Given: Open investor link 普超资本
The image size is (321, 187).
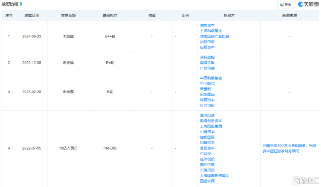Looking at the screenshot, I should pyautogui.click(x=207, y=148).
